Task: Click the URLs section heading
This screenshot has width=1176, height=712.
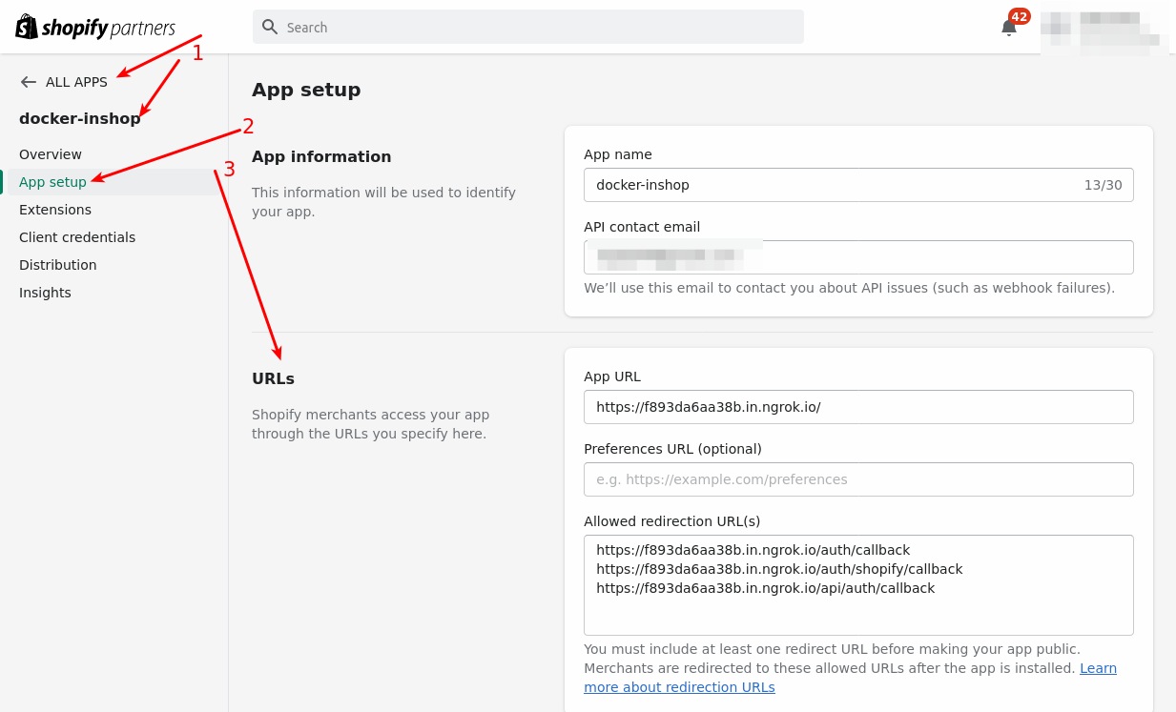Action: [273, 378]
